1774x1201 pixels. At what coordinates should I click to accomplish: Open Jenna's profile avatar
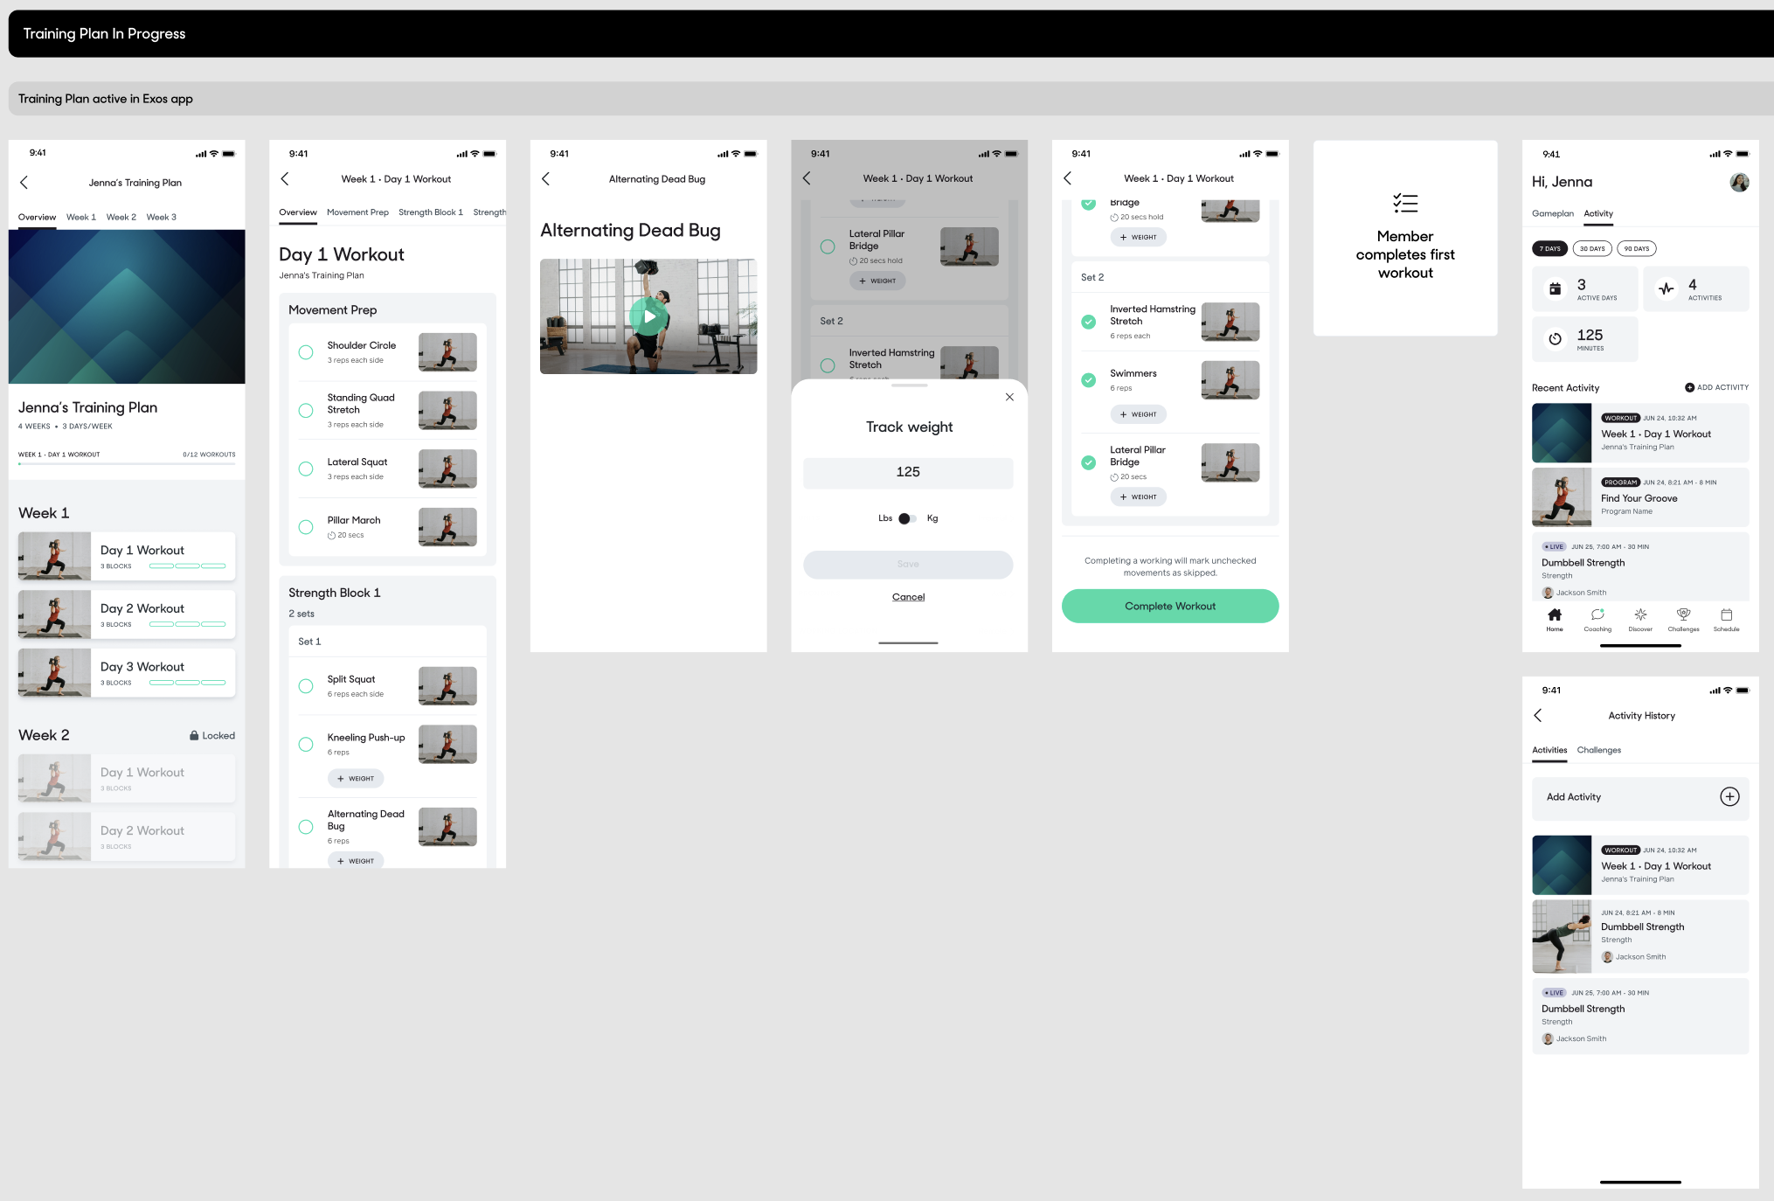pyautogui.click(x=1739, y=182)
